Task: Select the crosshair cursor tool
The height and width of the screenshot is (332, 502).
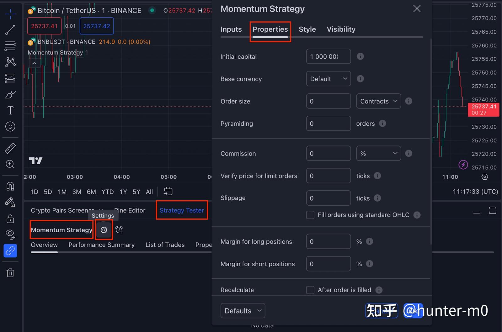Action: (x=10, y=14)
